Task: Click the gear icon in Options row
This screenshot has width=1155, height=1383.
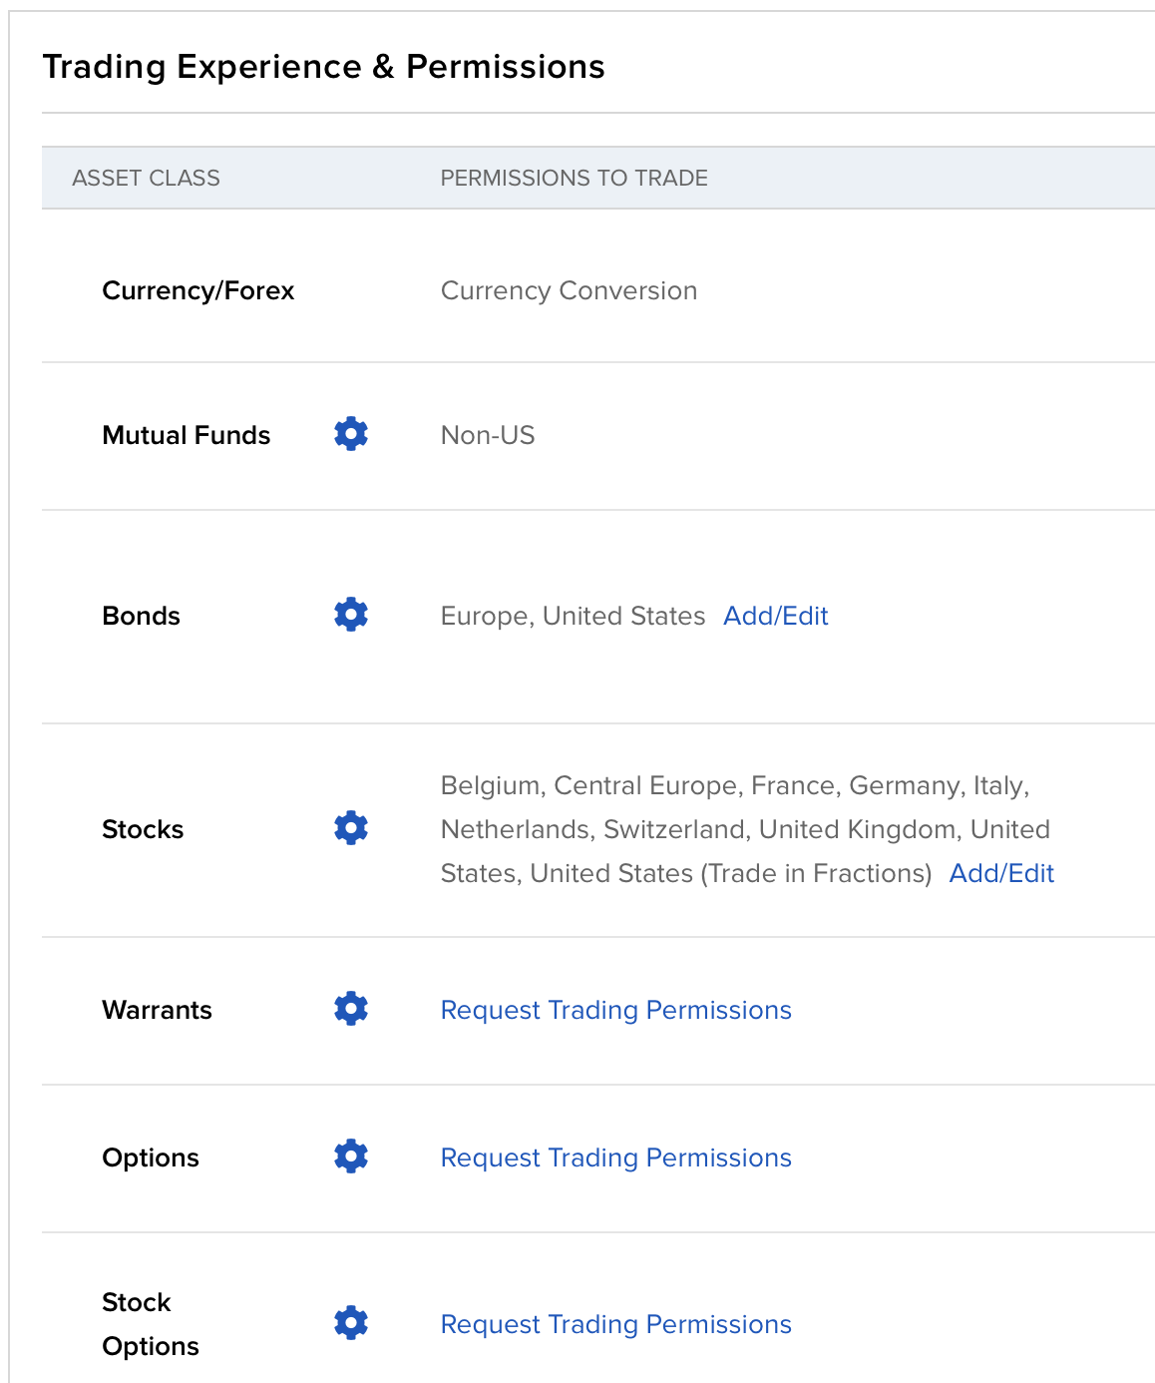Action: [351, 1156]
